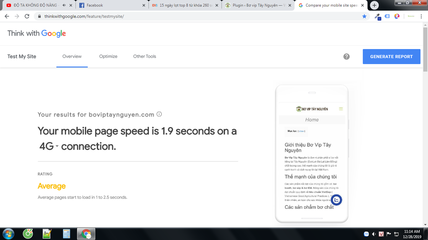Open the Calculator from the taskbar
Screen dimensions: 428x240
(66, 234)
